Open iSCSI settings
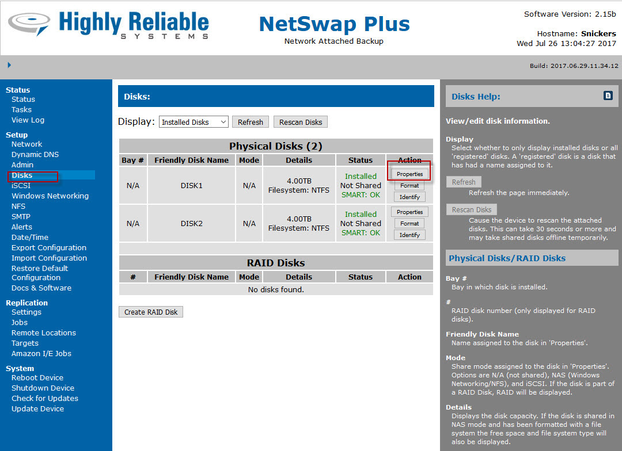The height and width of the screenshot is (451, 622). click(x=21, y=185)
